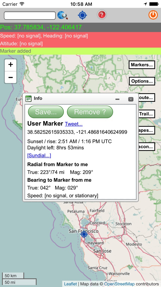Click the green Remove ? button
Image resolution: width=161 pixels, height=287 pixels.
90,112
